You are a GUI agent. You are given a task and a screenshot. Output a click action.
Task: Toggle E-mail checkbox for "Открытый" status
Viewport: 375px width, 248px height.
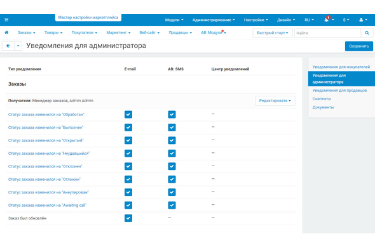[128, 140]
